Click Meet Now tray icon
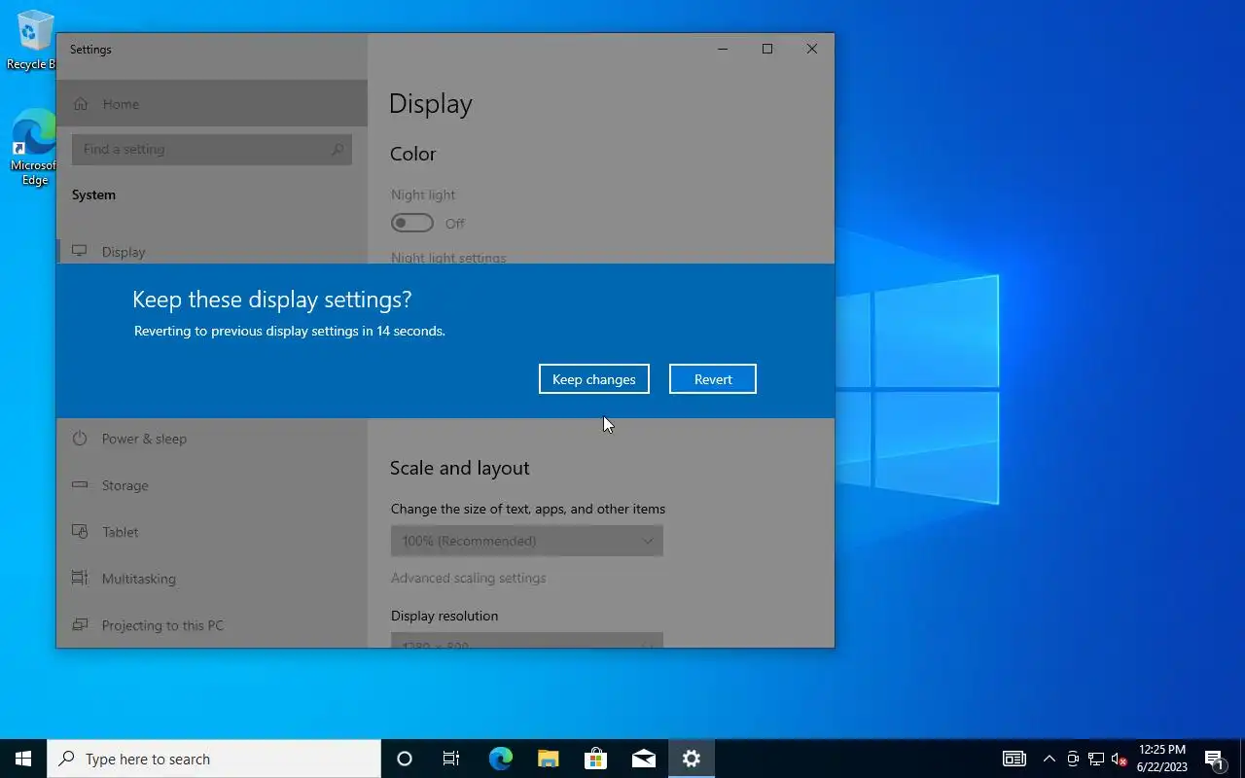Viewport: 1245px width, 778px height. coord(1072,759)
